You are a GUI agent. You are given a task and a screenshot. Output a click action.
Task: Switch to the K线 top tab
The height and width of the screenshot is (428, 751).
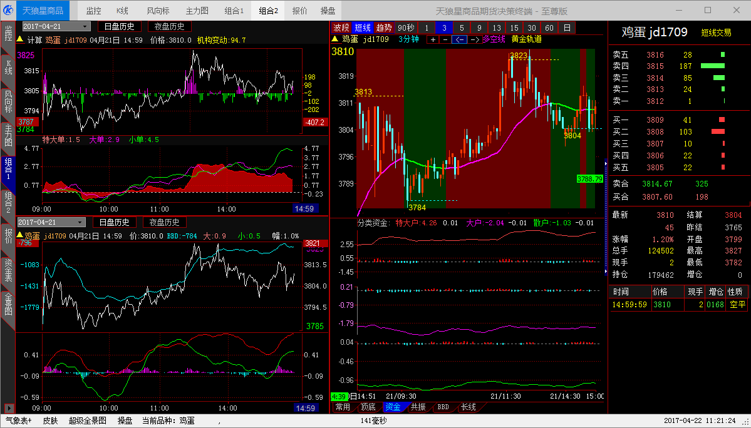122,11
